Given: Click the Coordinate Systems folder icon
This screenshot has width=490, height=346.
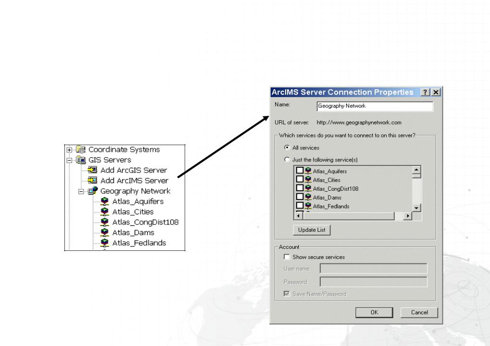Looking at the screenshot, I should pyautogui.click(x=81, y=149).
